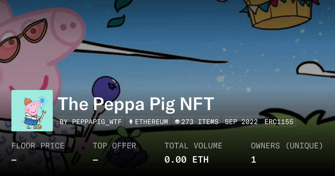Image resolution: width=335 pixels, height=176 pixels.
Task: Click the OWNERS (UNIQUE) stat label
Action: [x=287, y=146]
